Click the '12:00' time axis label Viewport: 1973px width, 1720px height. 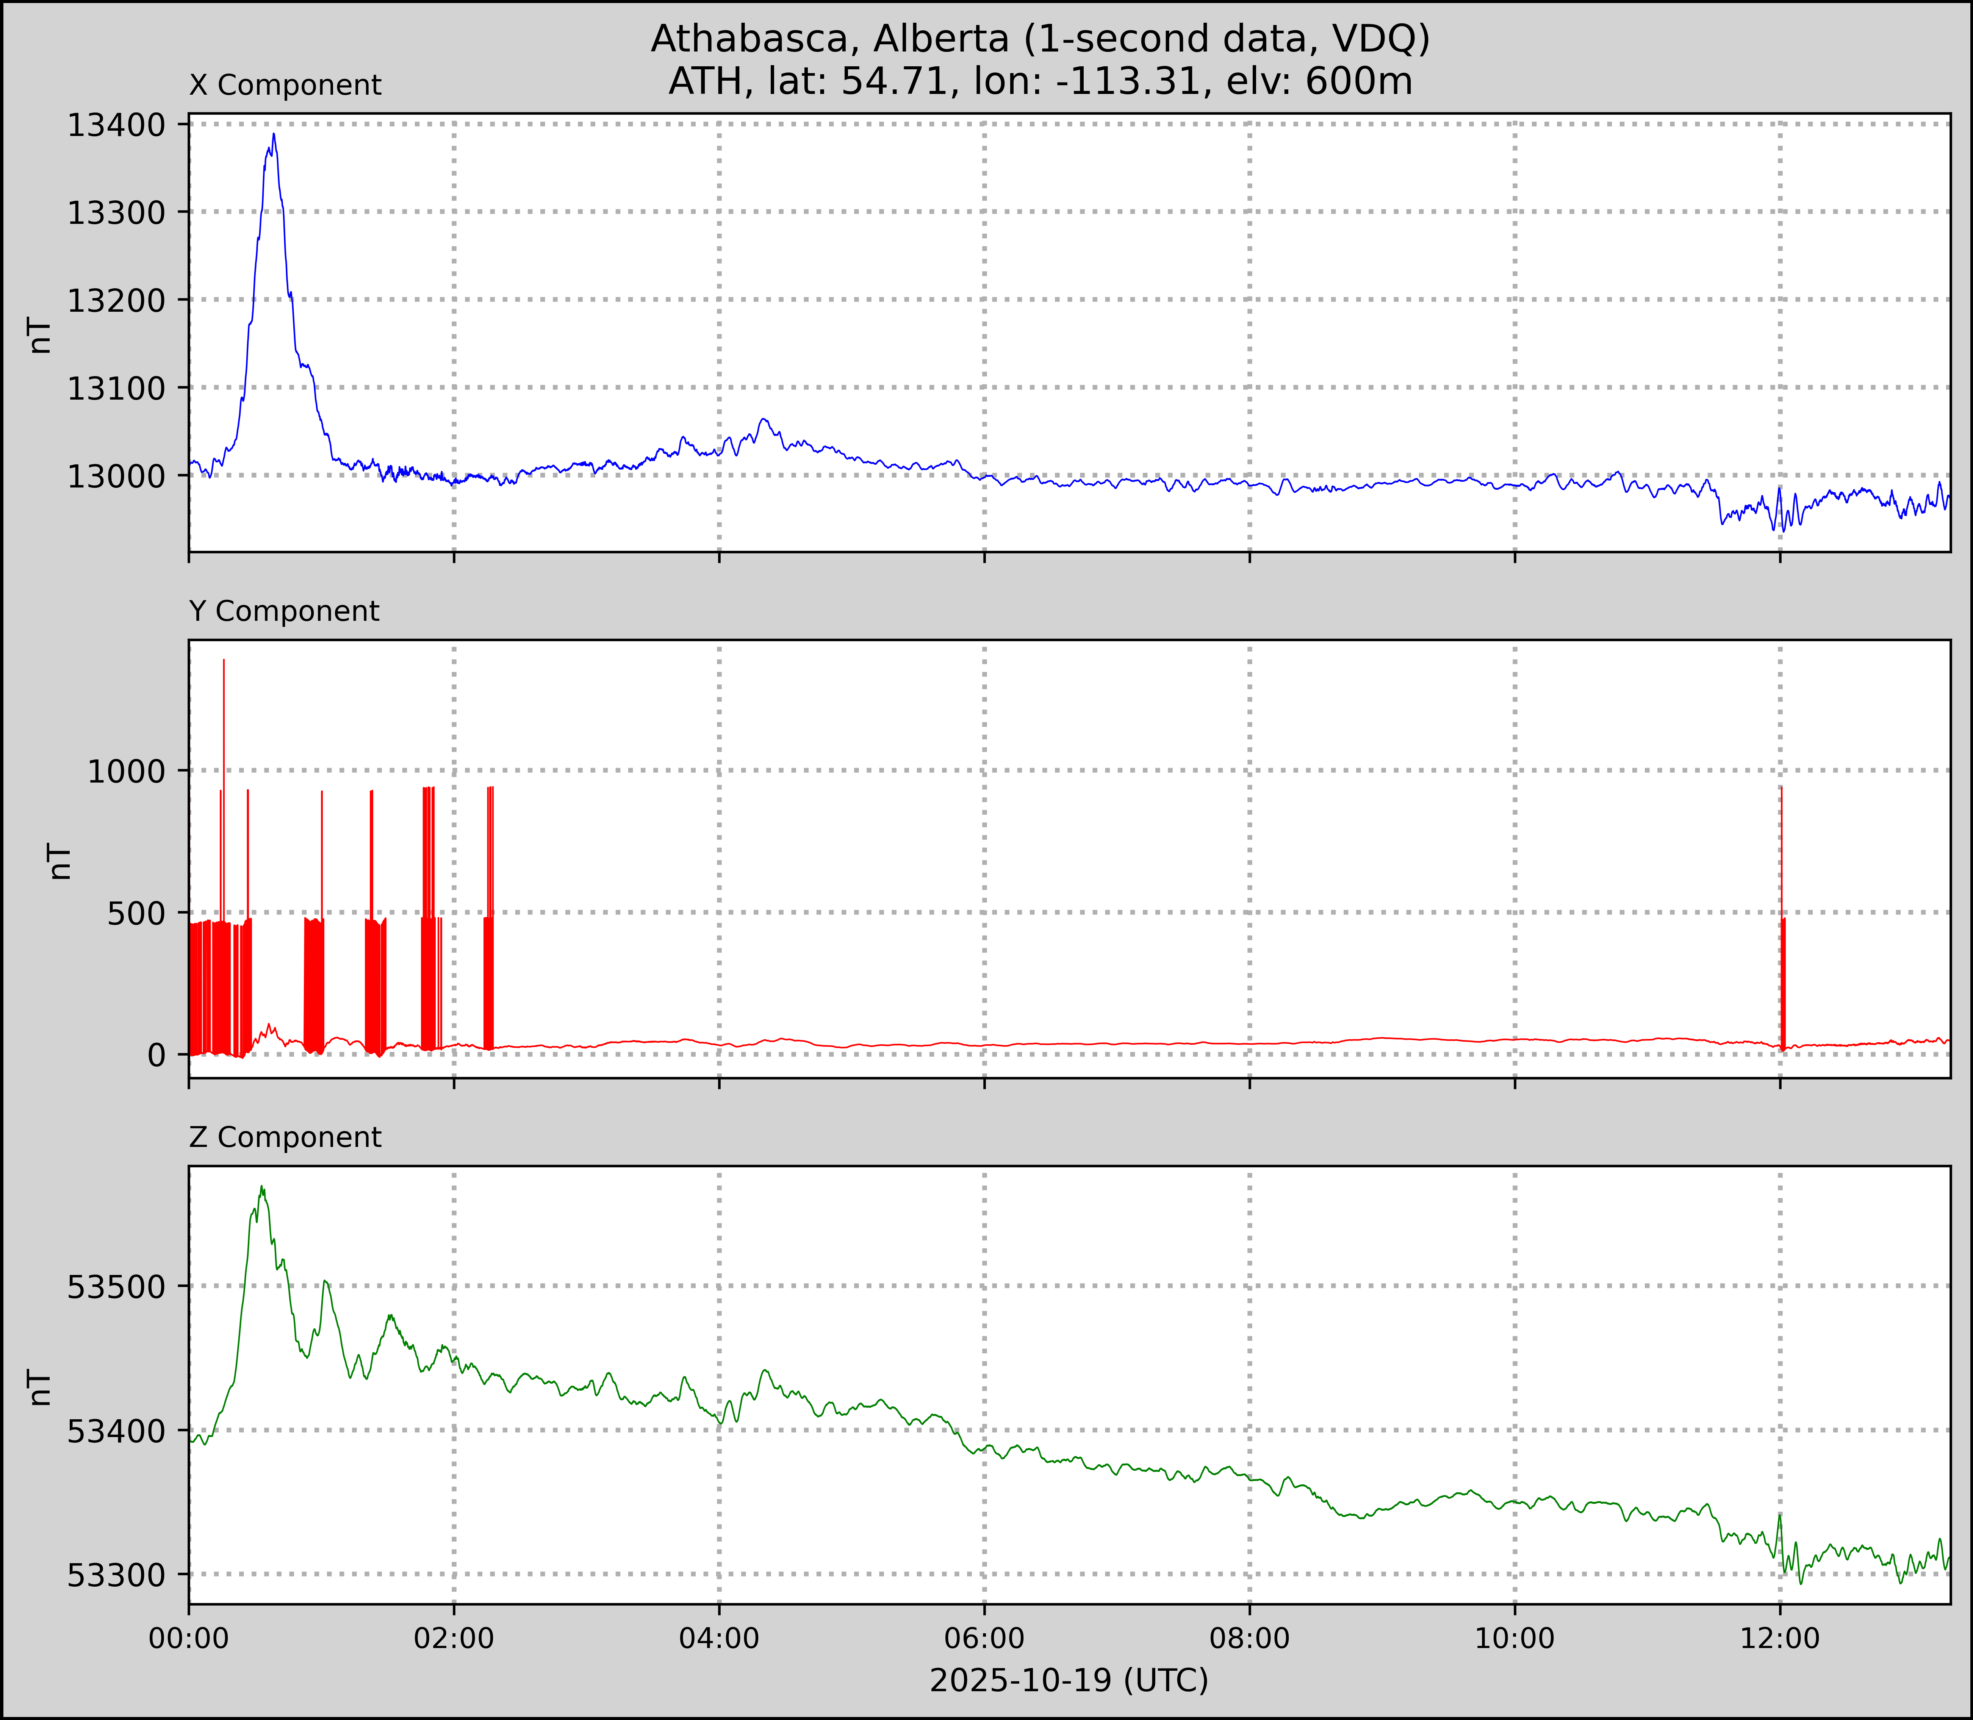tap(1780, 1639)
